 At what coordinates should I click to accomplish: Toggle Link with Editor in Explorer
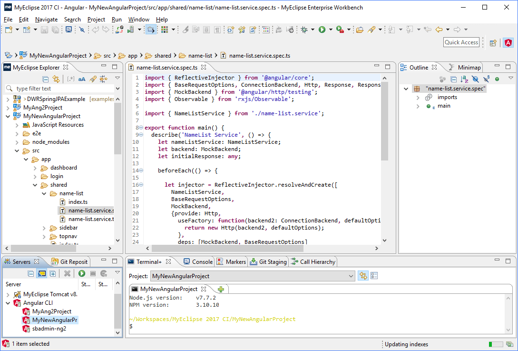56,79
